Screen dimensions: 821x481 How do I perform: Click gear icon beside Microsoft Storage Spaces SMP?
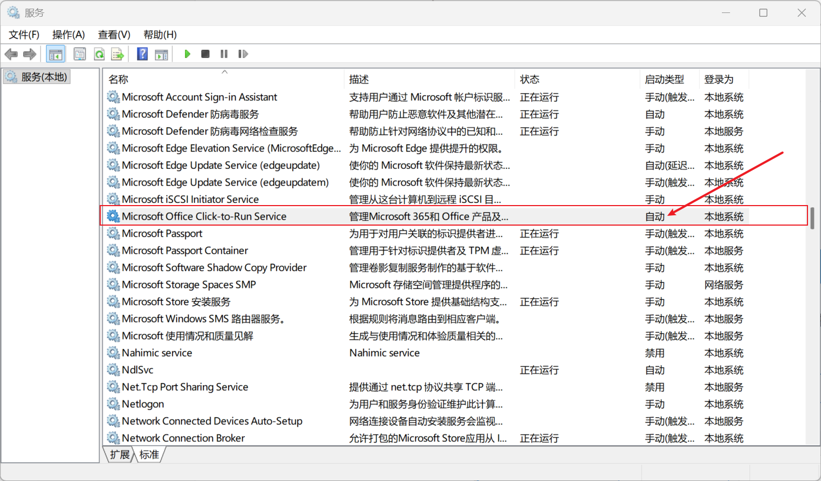113,285
